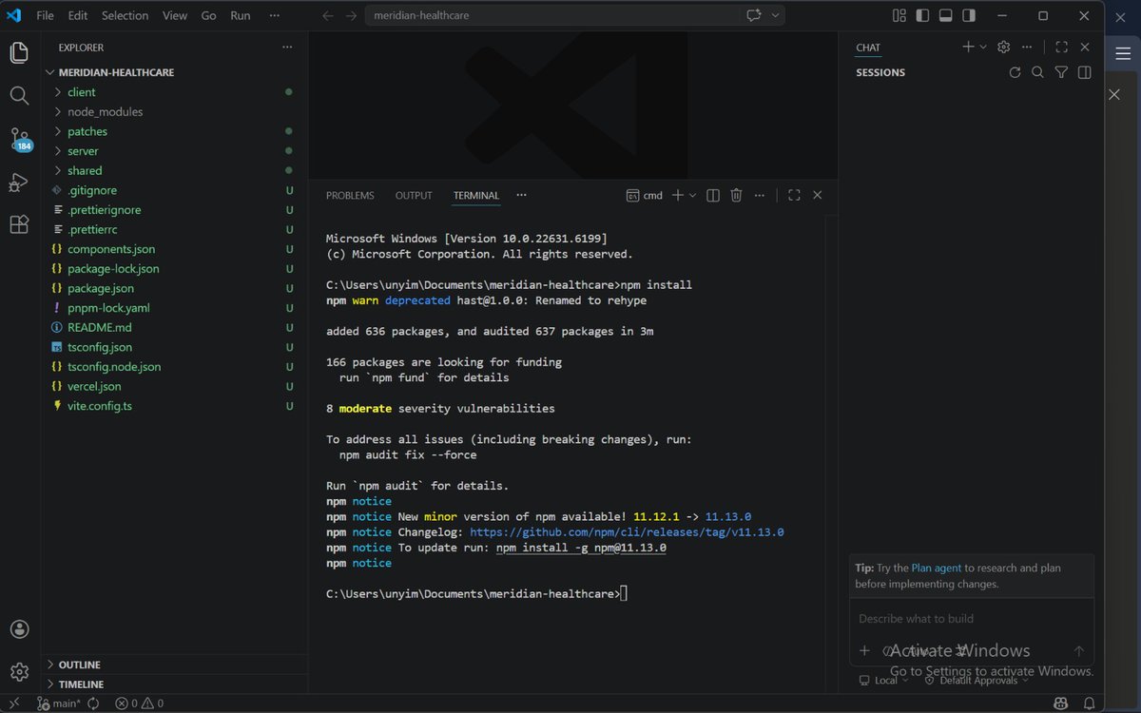Open Customize Layout in title bar
The image size is (1141, 713).
[x=899, y=15]
